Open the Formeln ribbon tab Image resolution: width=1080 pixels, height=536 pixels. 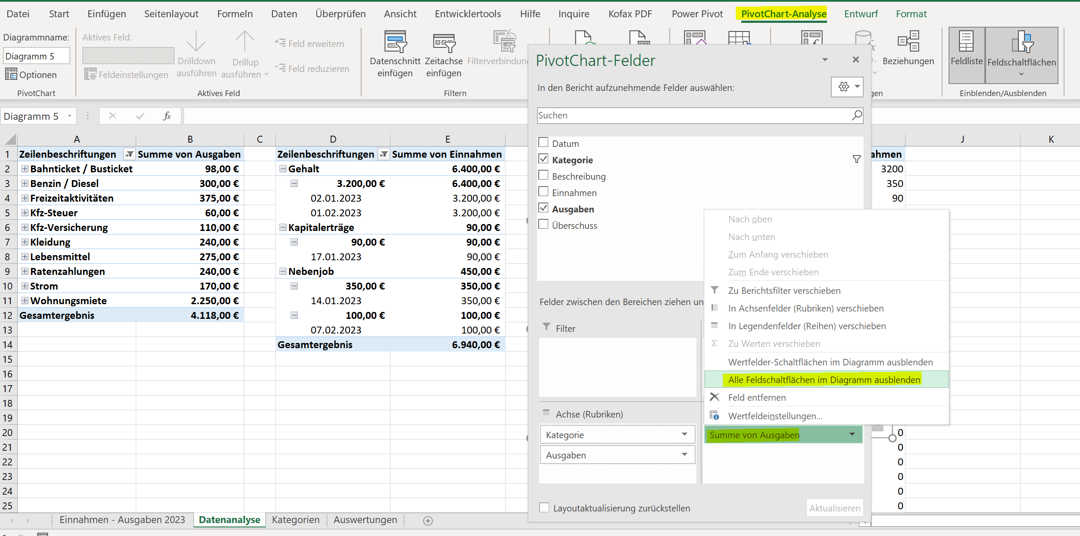[235, 14]
